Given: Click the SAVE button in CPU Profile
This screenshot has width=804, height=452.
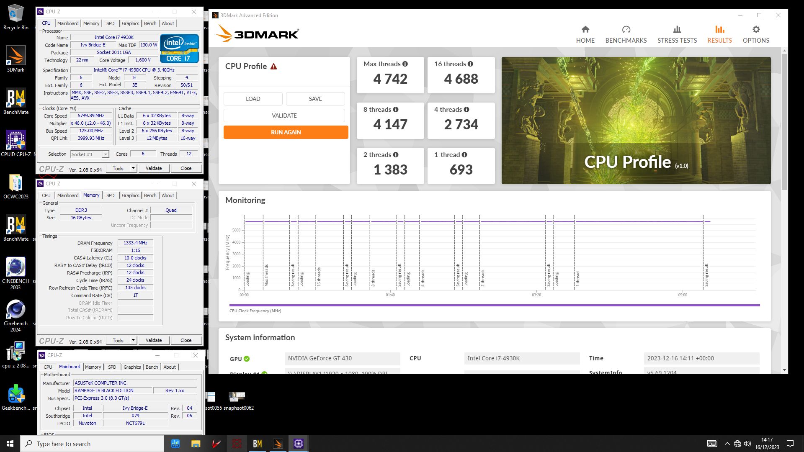Looking at the screenshot, I should pyautogui.click(x=315, y=99).
